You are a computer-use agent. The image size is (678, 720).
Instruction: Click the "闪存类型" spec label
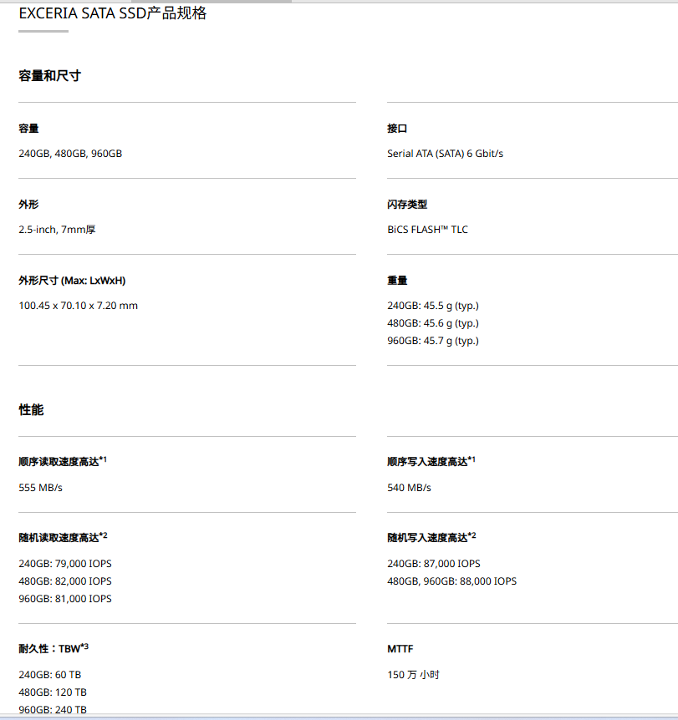[x=407, y=205]
